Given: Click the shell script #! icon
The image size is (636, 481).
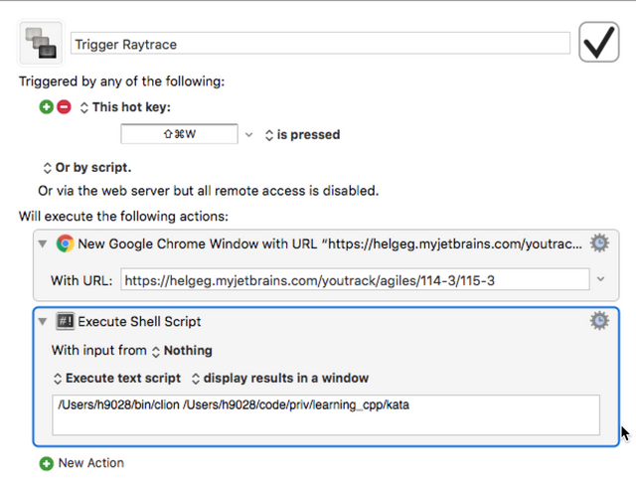Looking at the screenshot, I should pos(65,322).
